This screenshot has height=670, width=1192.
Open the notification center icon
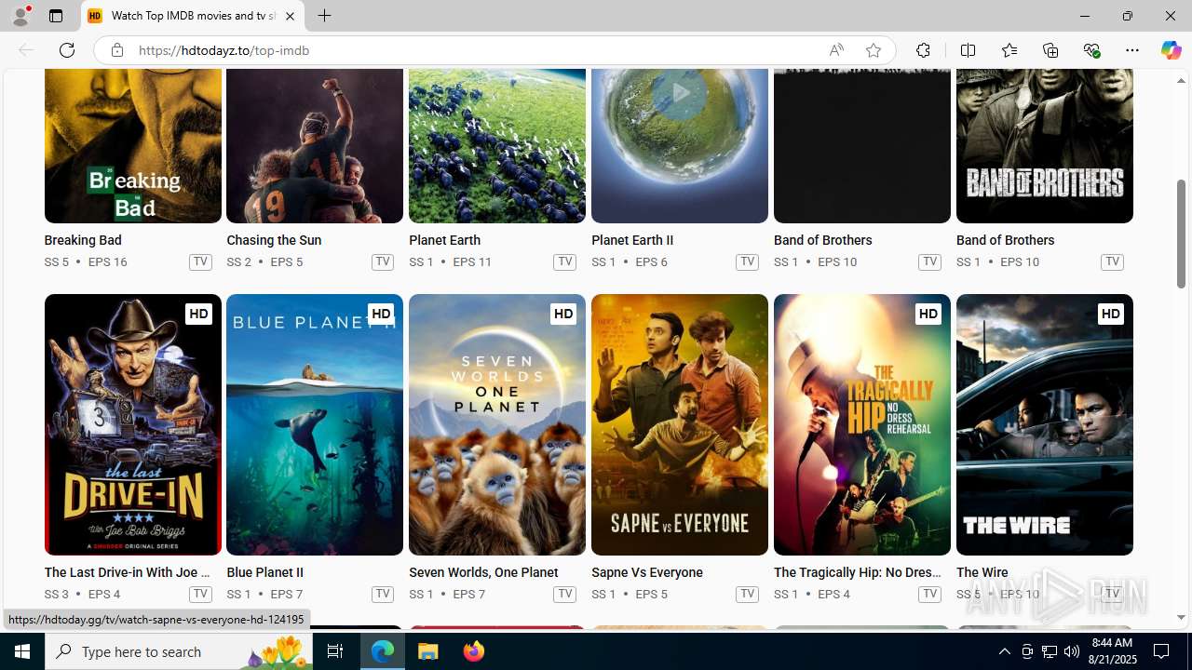[1162, 651]
